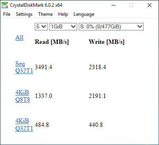Open the S: drive selection dropdown
The width and height of the screenshot is (159, 145).
click(111, 27)
